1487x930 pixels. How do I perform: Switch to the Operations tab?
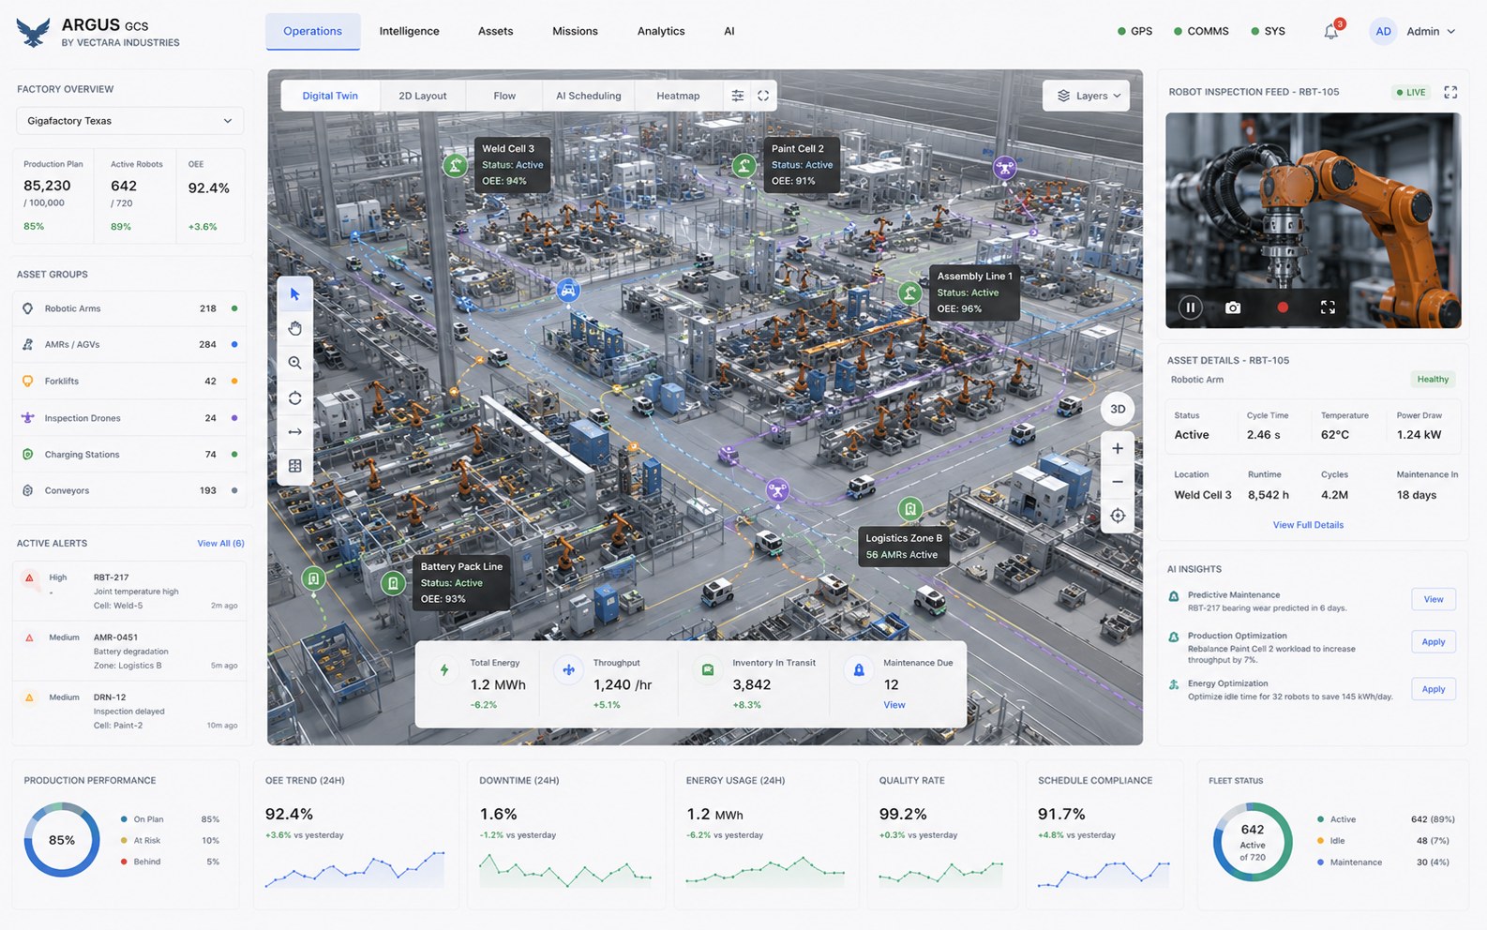312,31
